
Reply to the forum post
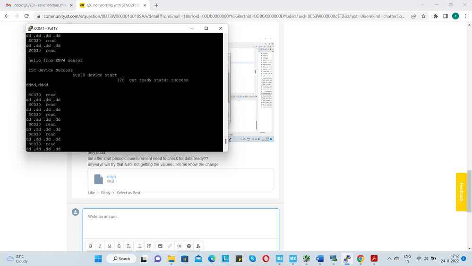point(105,193)
